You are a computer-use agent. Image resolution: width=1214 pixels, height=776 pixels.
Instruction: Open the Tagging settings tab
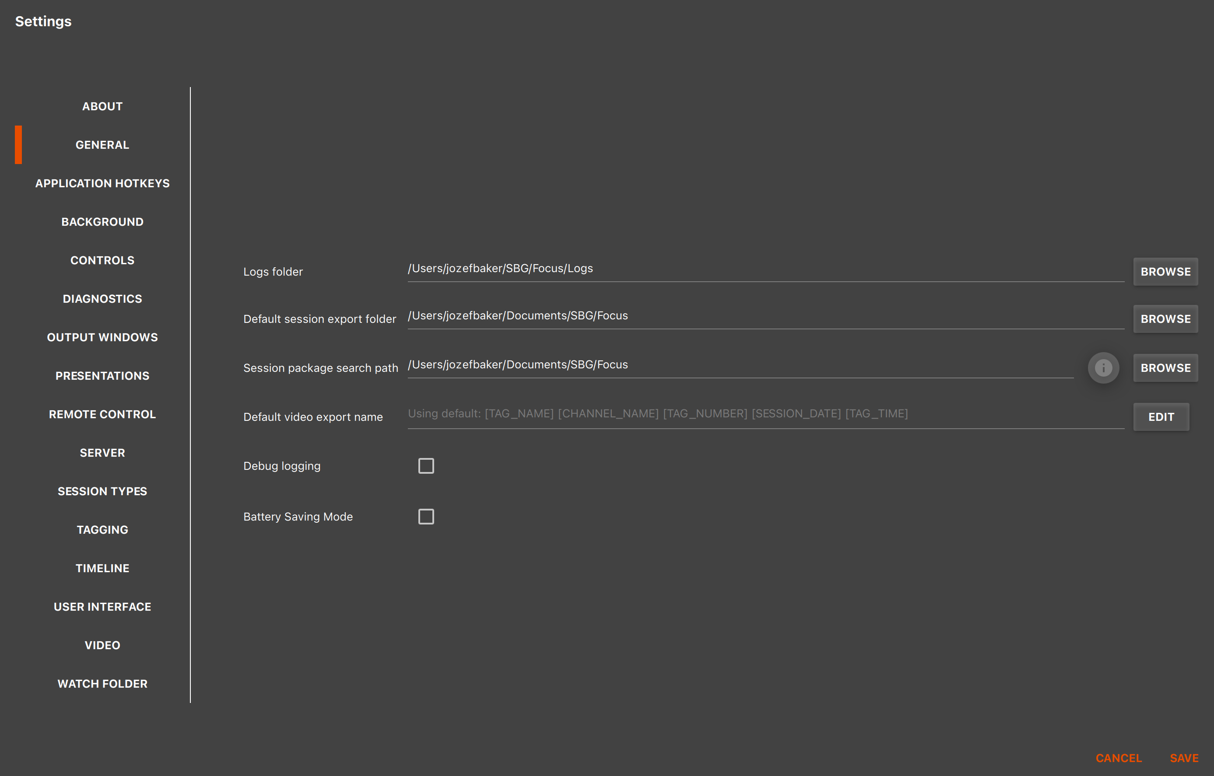pos(102,530)
